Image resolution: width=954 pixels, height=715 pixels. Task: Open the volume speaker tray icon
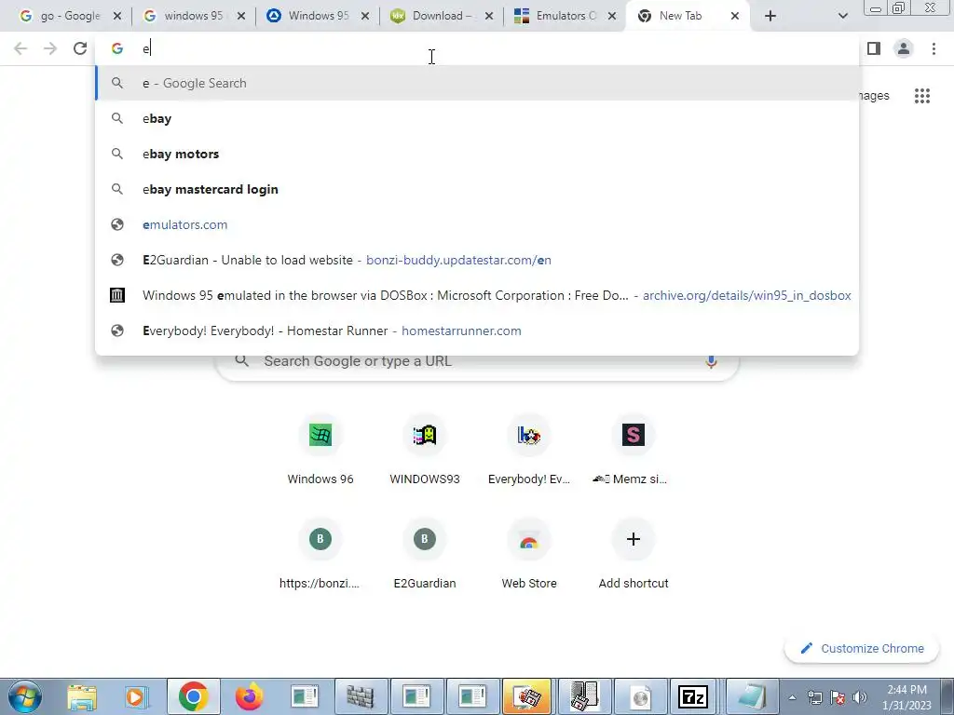point(860,697)
